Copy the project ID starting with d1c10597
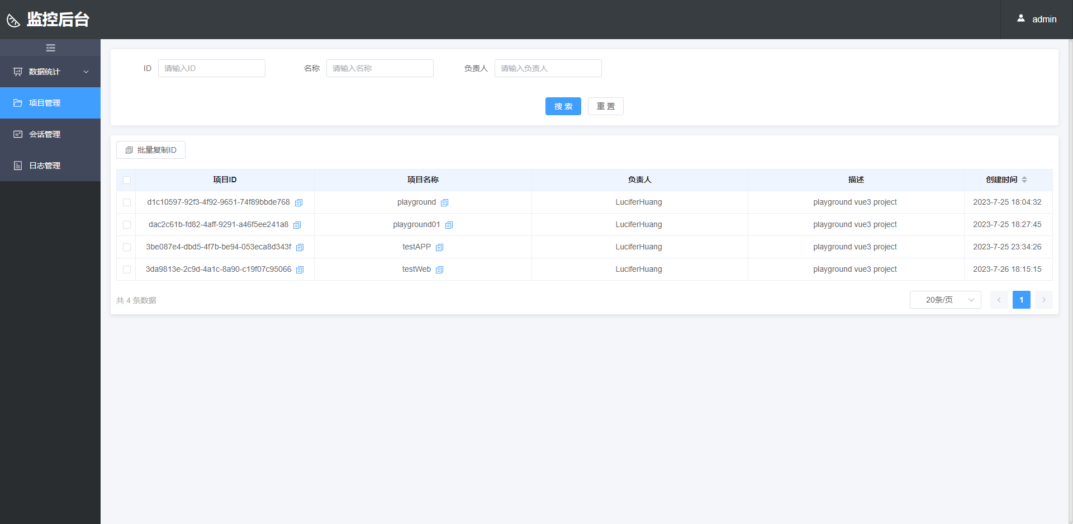This screenshot has width=1073, height=524. [x=299, y=202]
